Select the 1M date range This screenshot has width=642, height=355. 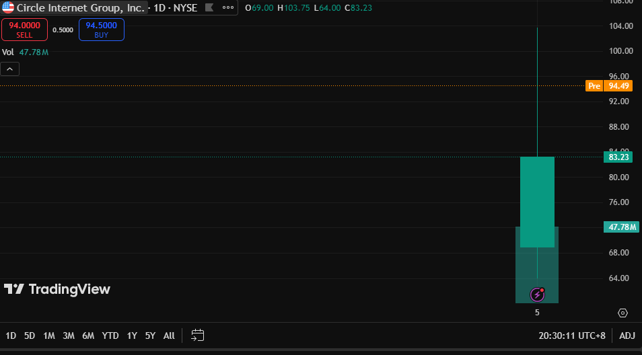coord(49,336)
